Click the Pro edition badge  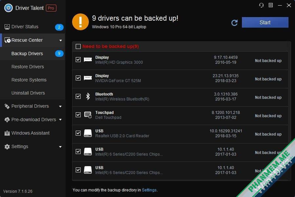pyautogui.click(x=51, y=8)
